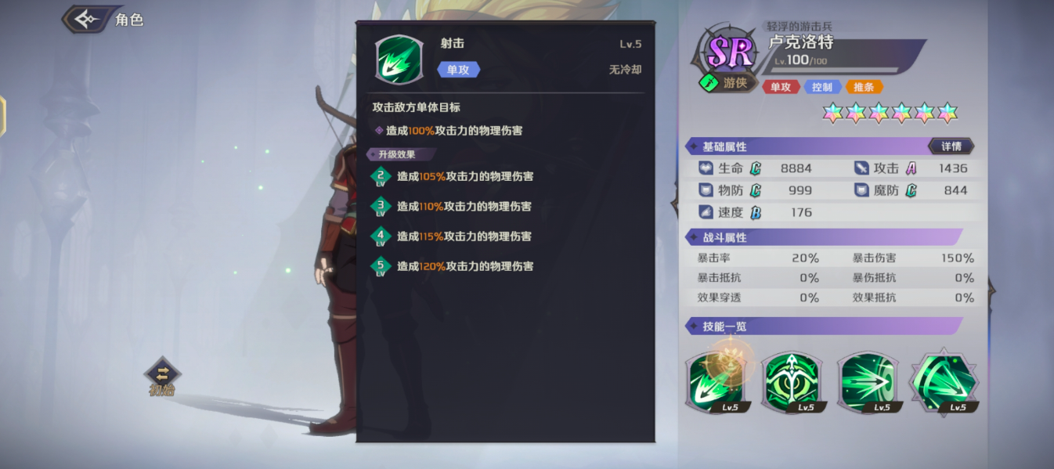Image resolution: width=1054 pixels, height=469 pixels.
Task: Click the SR rarity badge
Action: click(730, 52)
